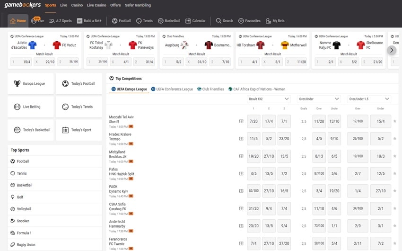Open Formula 1 in Top Sports list

pyautogui.click(x=55, y=233)
